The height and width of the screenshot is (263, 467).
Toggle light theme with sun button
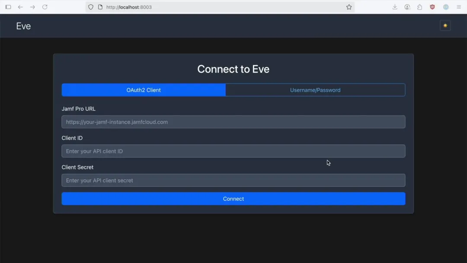coord(445,26)
